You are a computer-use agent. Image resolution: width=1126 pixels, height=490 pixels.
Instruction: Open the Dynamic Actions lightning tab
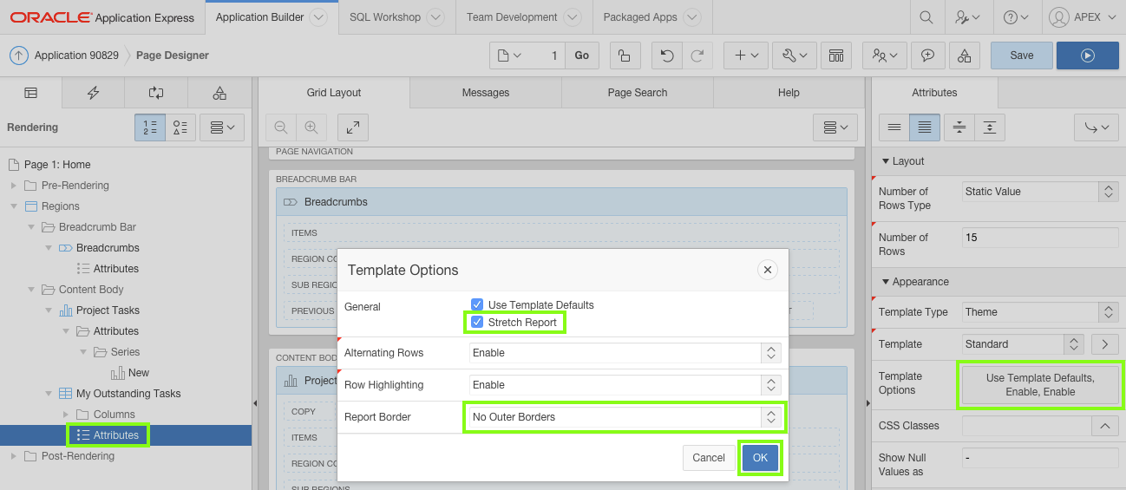93,93
